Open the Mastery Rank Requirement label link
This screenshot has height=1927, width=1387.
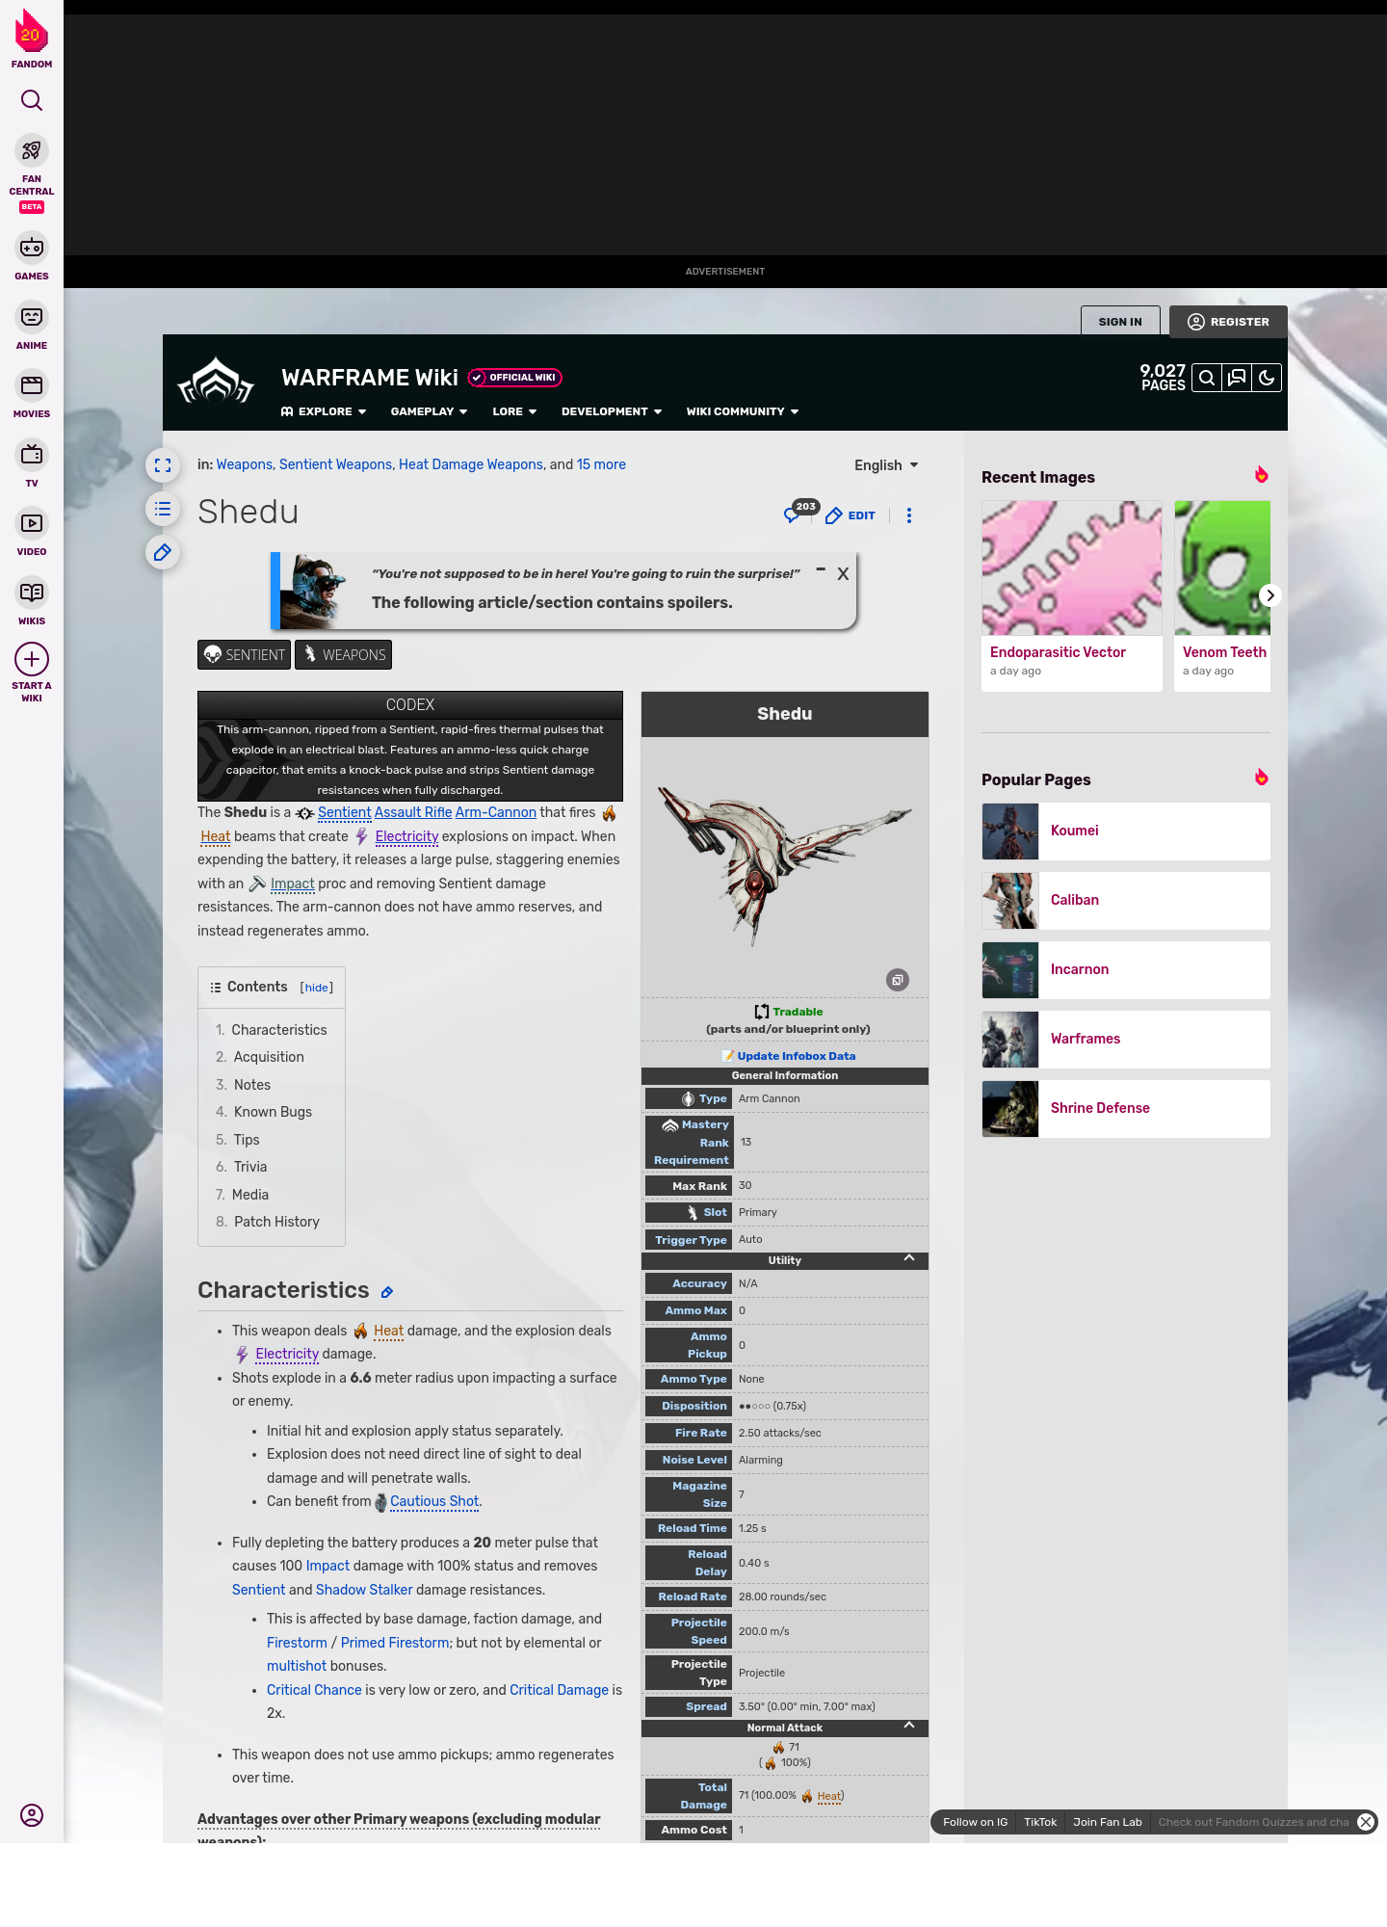point(692,1142)
